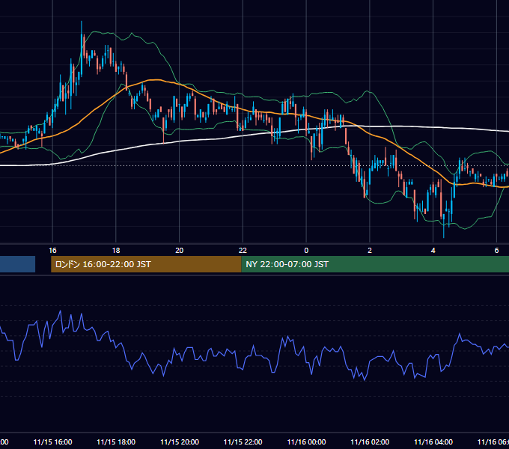
Task: Click hour label 22 on the price chart axis
Action: pyautogui.click(x=243, y=251)
